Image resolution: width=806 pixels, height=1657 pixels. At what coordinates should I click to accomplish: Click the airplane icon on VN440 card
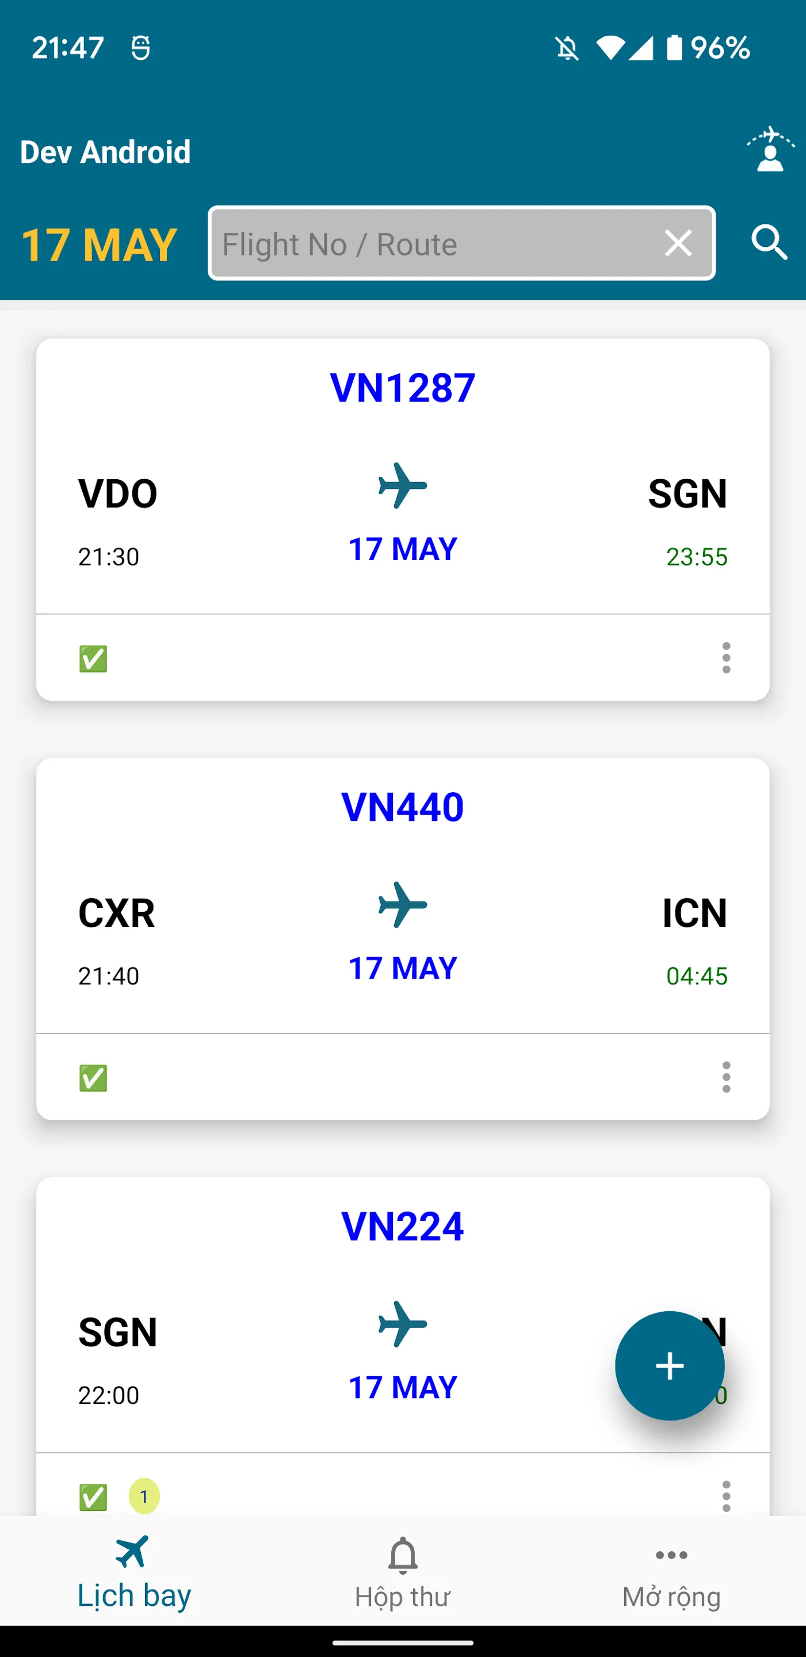pyautogui.click(x=403, y=905)
